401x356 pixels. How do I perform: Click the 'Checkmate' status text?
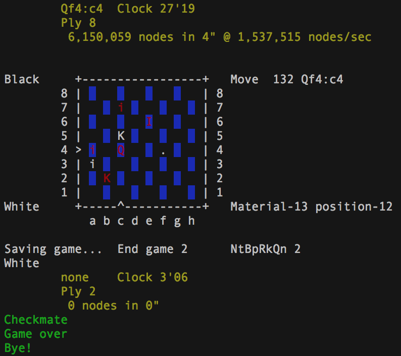pyautogui.click(x=36, y=320)
